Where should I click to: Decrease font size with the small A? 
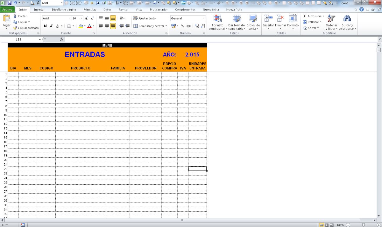92,18
